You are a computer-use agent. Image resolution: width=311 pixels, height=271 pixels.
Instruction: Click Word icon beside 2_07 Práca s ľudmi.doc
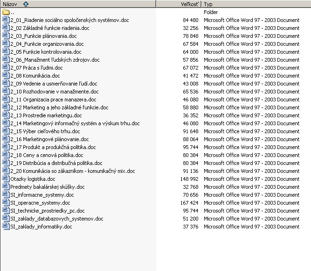(x=6, y=68)
